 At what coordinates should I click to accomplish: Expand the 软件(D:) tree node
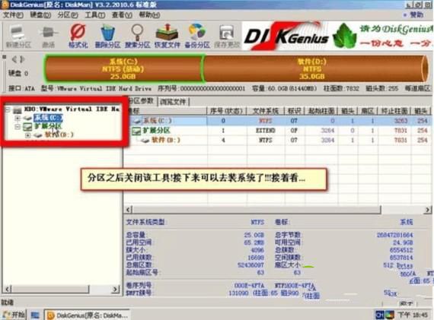coord(27,135)
